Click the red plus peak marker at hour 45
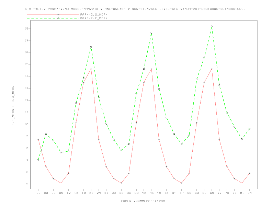The width and height of the screenshot is (272, 210). point(151,69)
